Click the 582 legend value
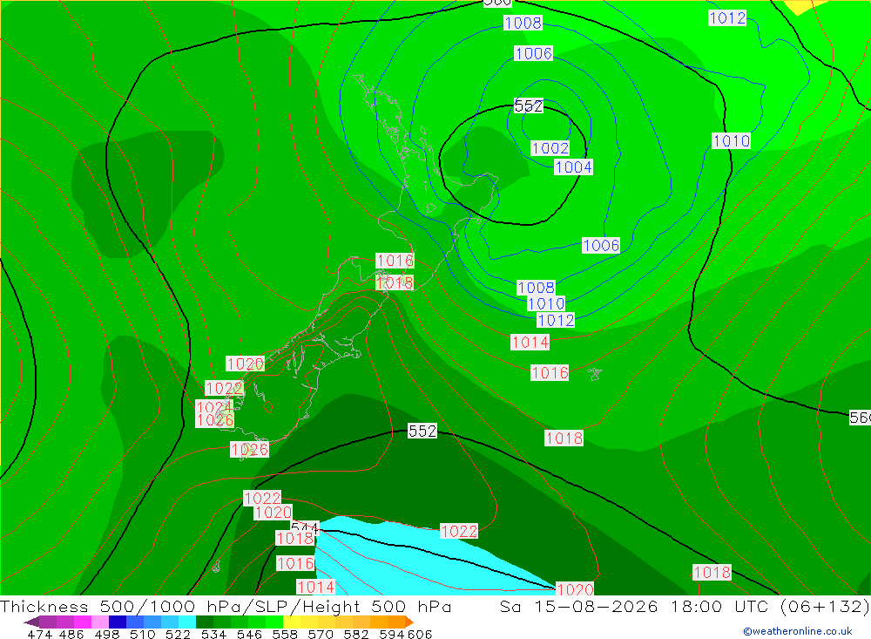Screen dimensions: 871x639 pyautogui.click(x=356, y=634)
